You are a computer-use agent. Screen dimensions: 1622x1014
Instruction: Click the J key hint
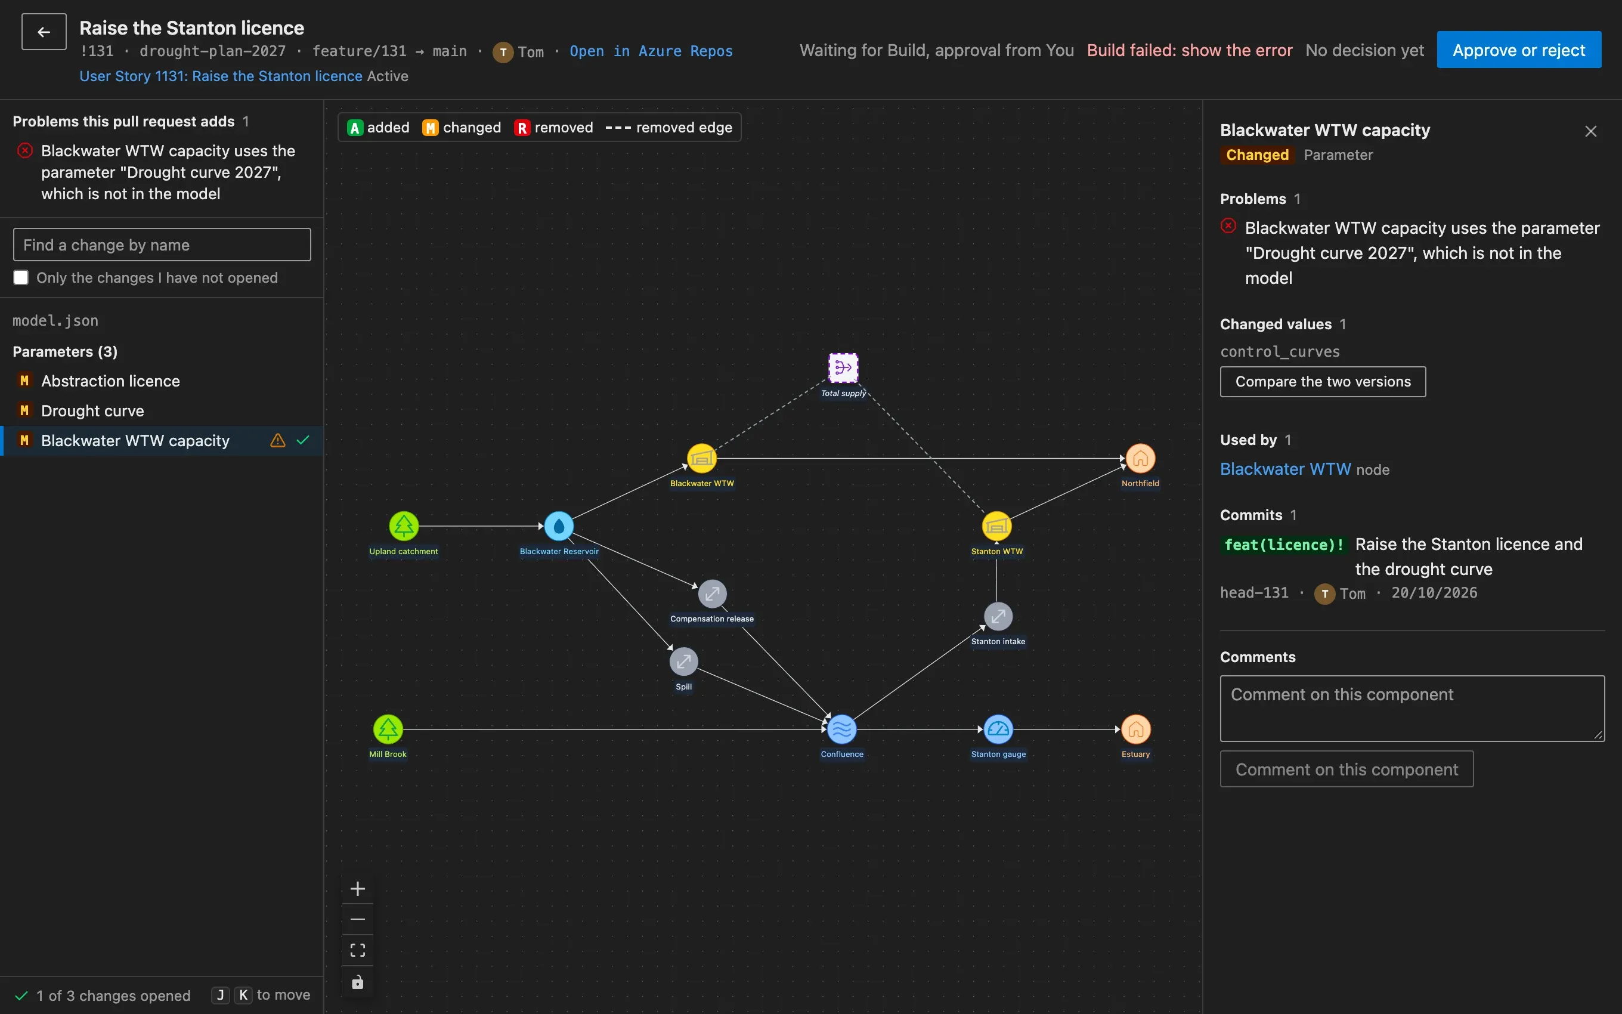click(x=220, y=996)
